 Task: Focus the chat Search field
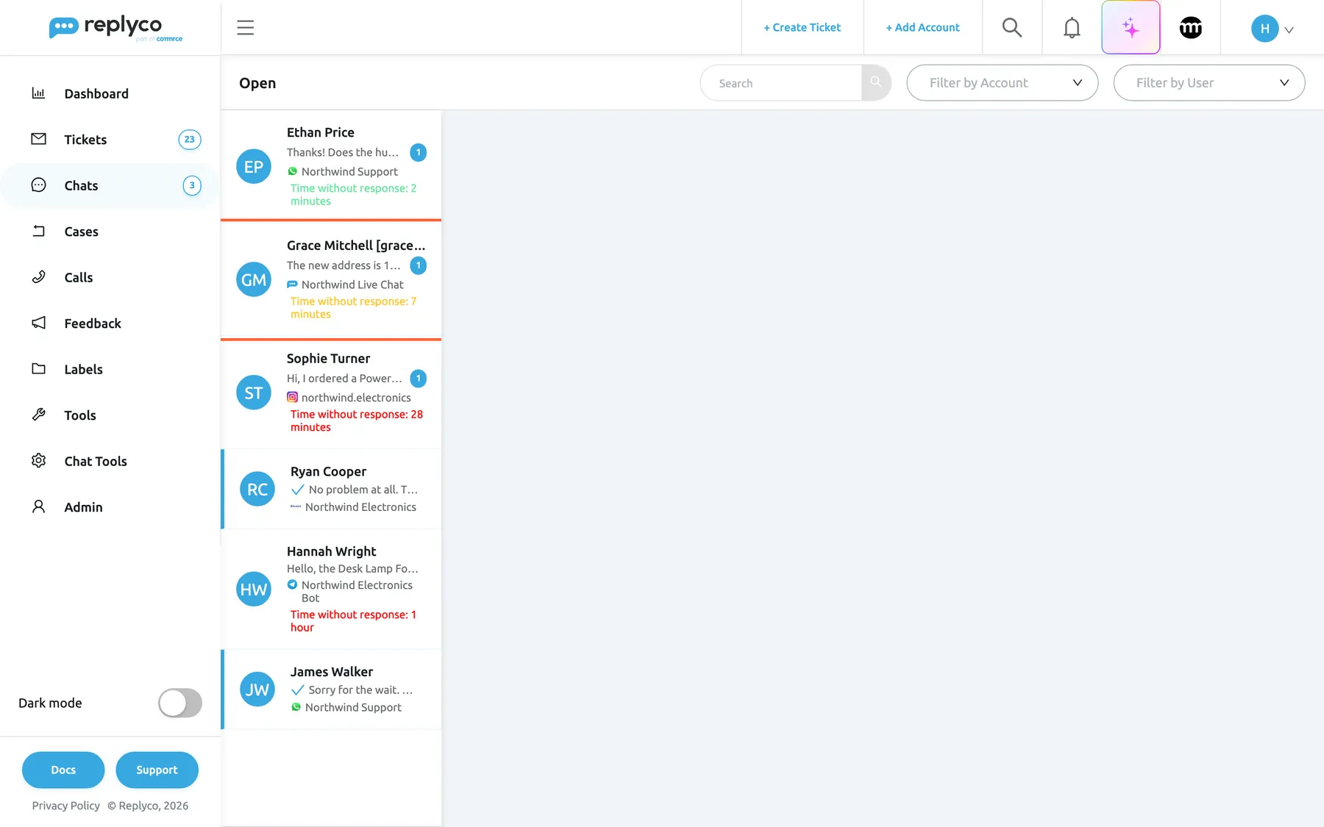tap(781, 83)
